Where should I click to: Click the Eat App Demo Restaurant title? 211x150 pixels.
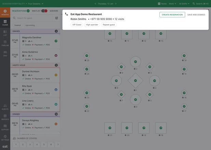[x=86, y=14]
